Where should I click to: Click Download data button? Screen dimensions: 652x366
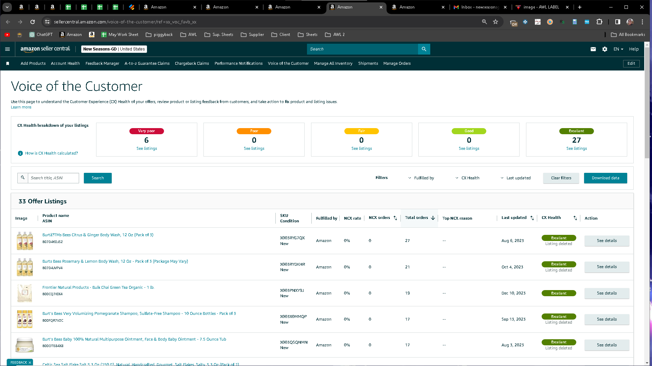point(605,178)
